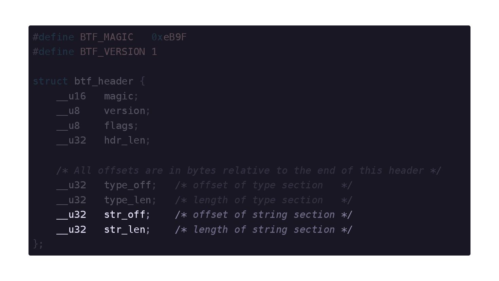Image resolution: width=499 pixels, height=281 pixels.
Task: Click the 'All offsets are in bytes' comment
Action: (x=249, y=170)
